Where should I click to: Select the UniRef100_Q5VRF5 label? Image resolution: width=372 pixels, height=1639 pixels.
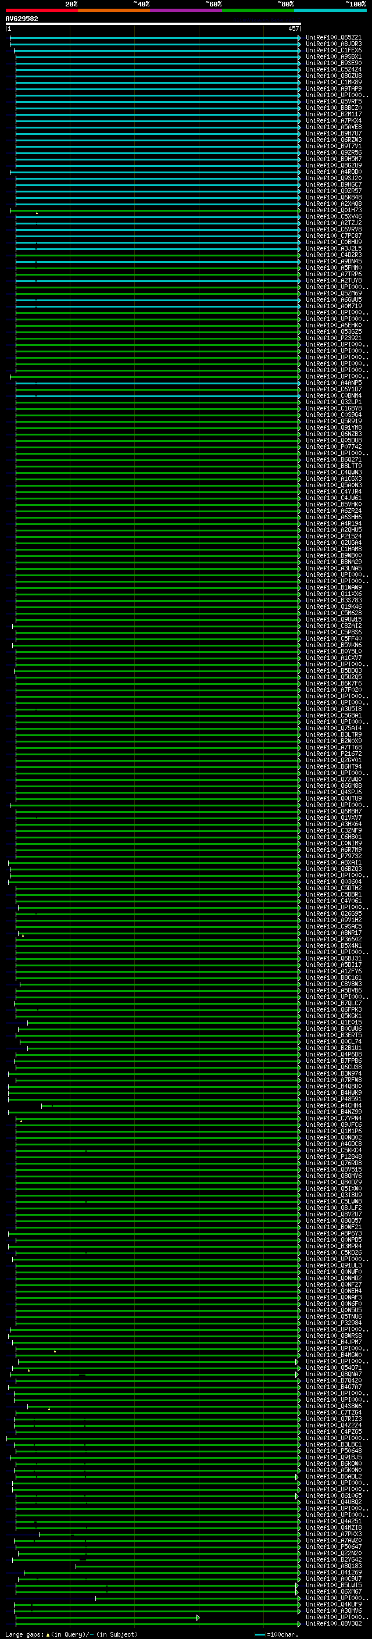click(x=333, y=102)
